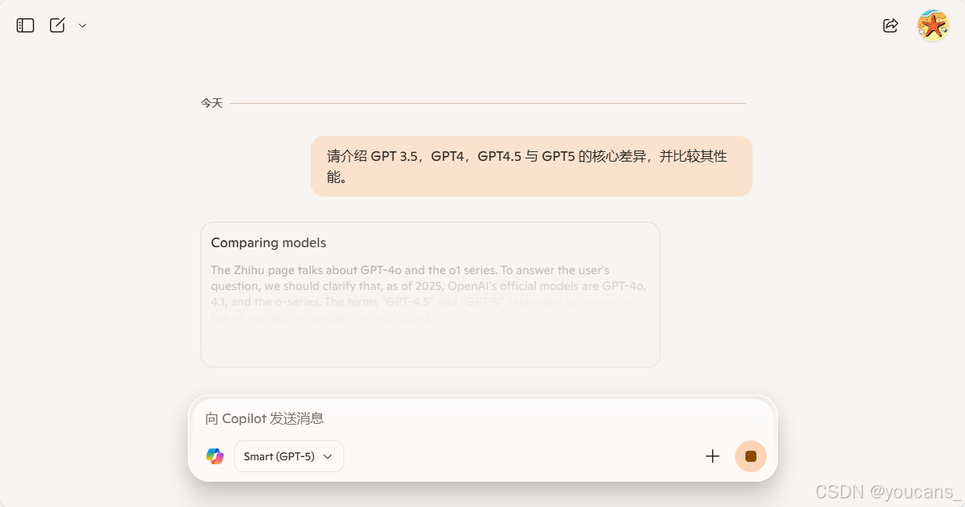The width and height of the screenshot is (965, 507).
Task: Open the share conversation icon
Action: [890, 25]
